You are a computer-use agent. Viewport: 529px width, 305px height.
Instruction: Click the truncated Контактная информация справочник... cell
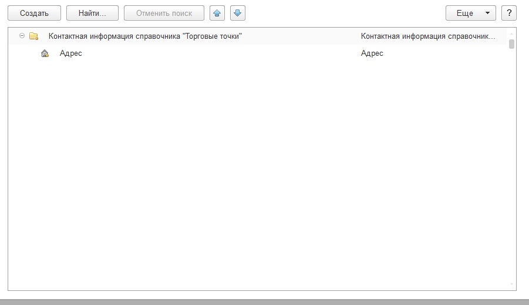(x=427, y=36)
